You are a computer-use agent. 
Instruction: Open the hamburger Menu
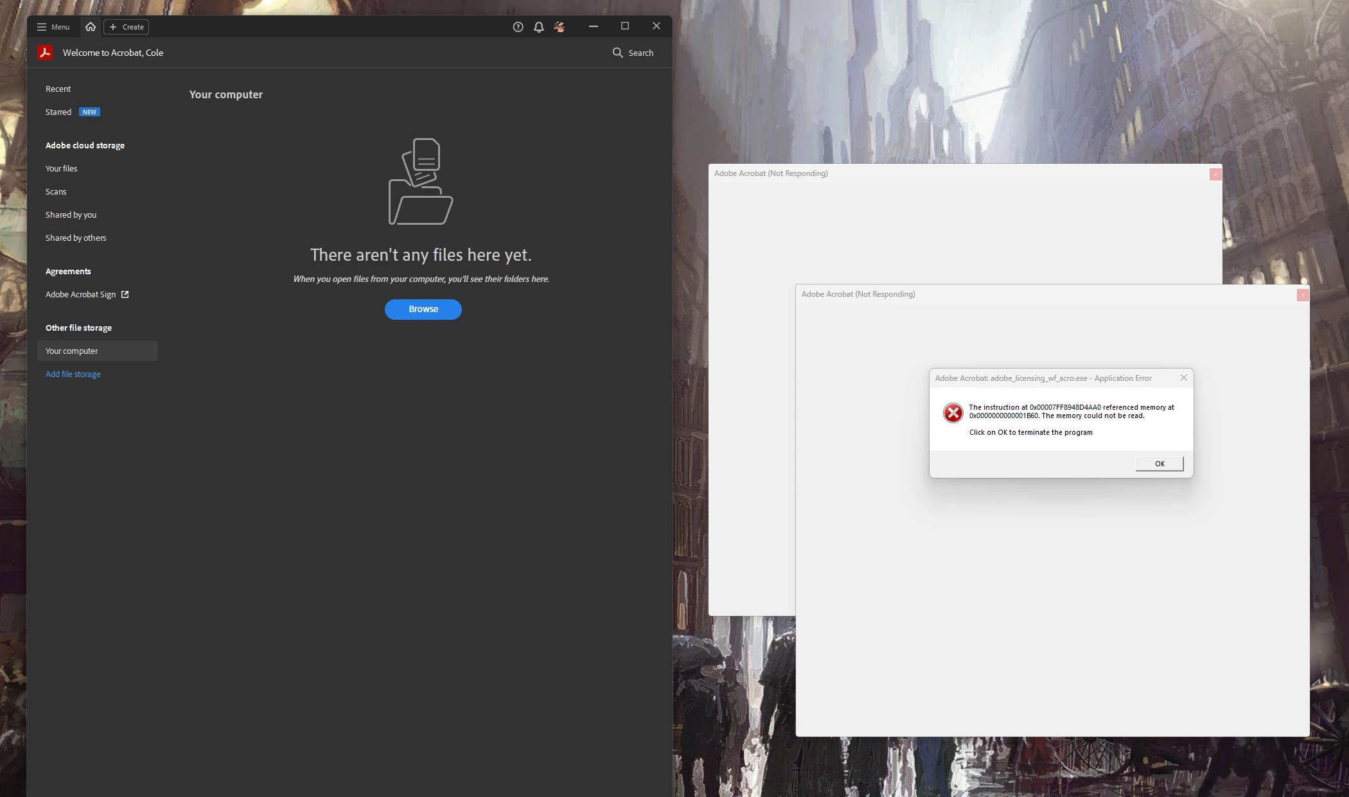pos(53,27)
